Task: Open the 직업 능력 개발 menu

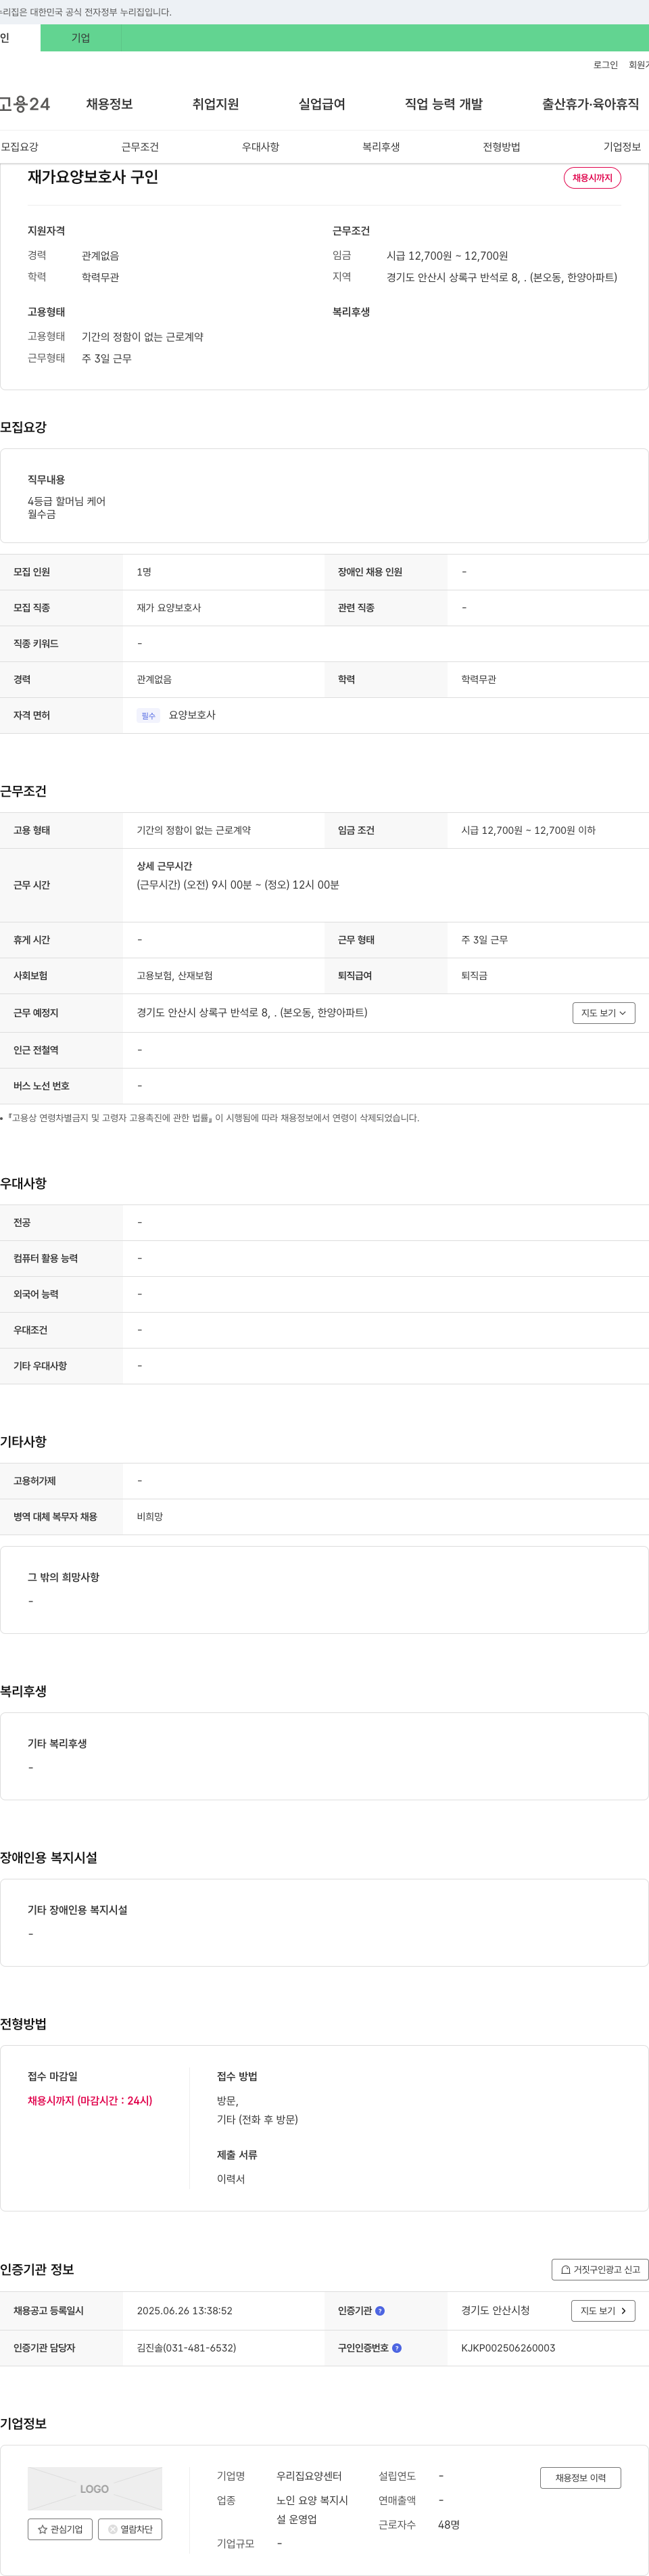Action: coord(444,104)
